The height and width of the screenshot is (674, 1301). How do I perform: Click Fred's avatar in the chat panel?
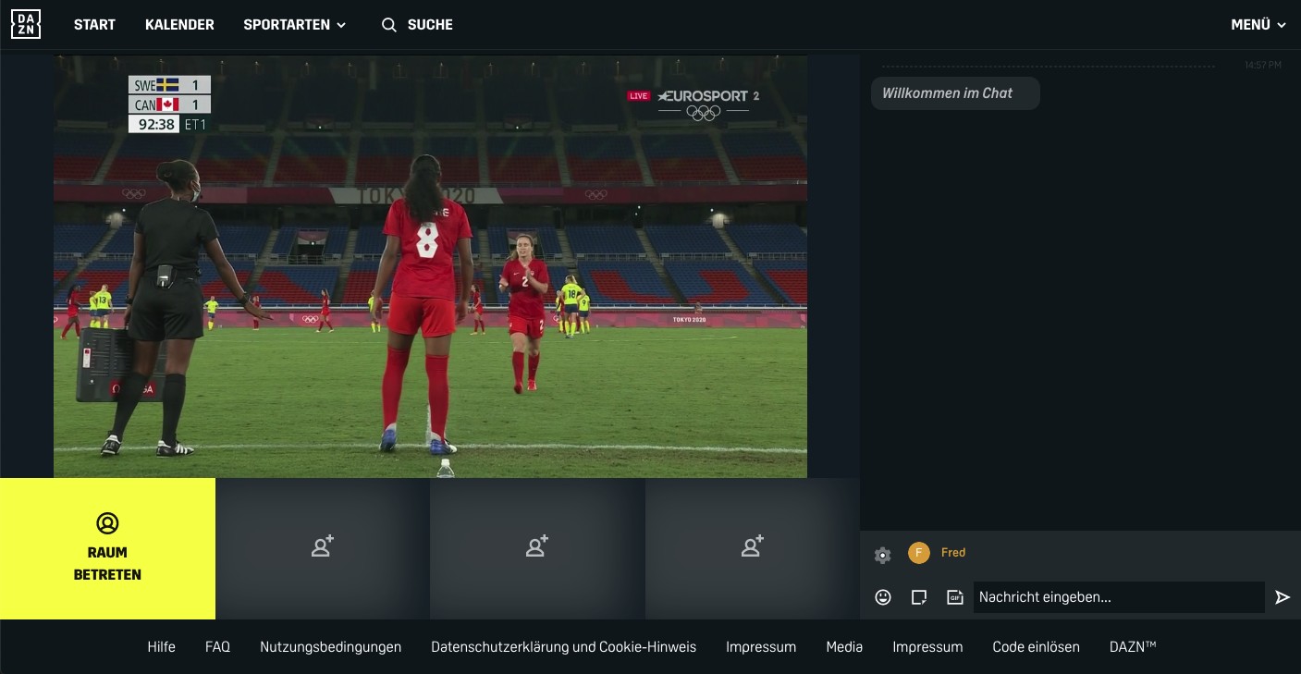tap(918, 553)
